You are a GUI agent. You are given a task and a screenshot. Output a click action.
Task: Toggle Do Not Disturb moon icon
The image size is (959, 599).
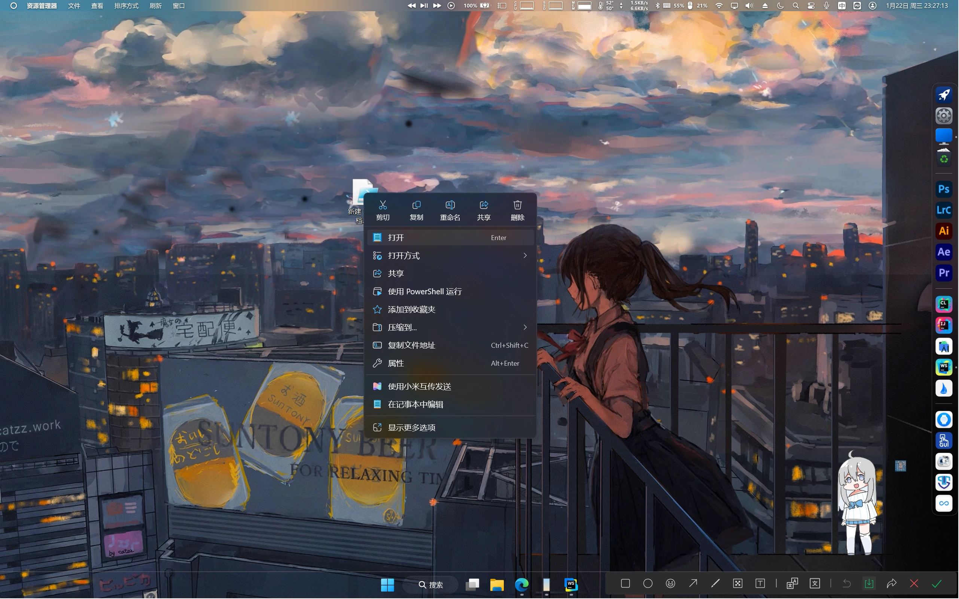click(x=780, y=6)
